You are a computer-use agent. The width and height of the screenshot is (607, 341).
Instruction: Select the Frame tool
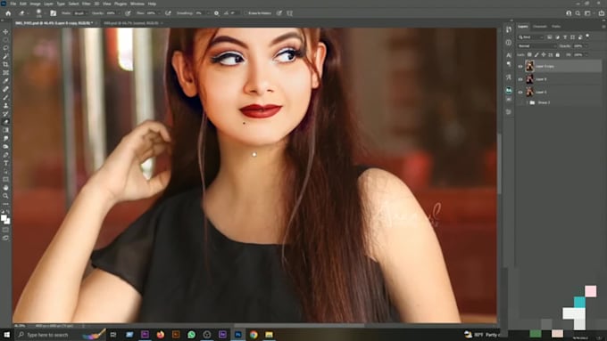(5, 73)
